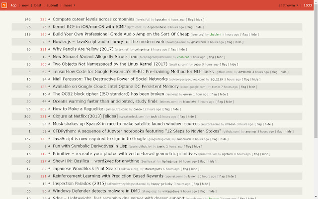318x199 pixels.
Task: Open 'Japanese Woodblock Print Search' article
Action: (86, 168)
